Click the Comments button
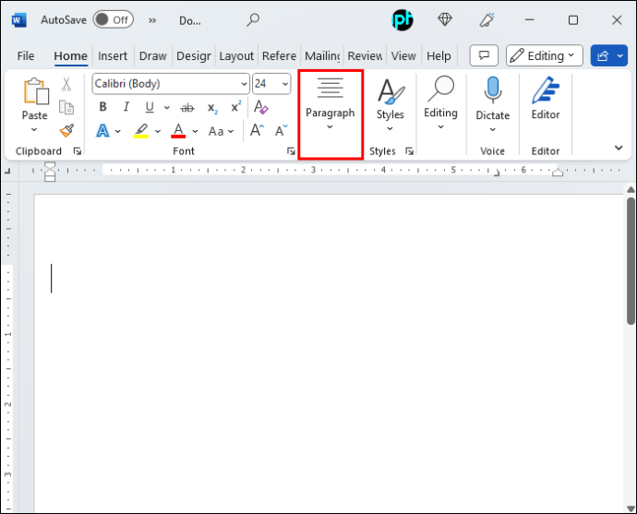Viewport: 637px width, 514px height. coord(484,55)
